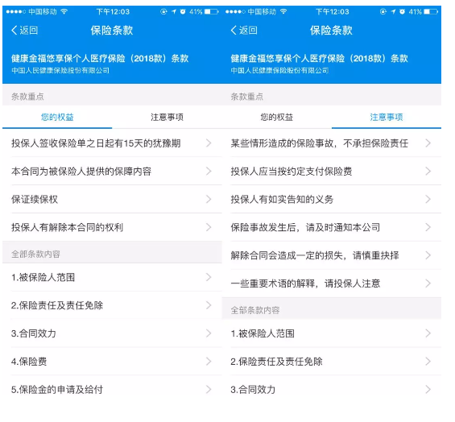The height and width of the screenshot is (422, 455).
Task: Expand chevron beside 保证续保权
Action: pos(209,200)
